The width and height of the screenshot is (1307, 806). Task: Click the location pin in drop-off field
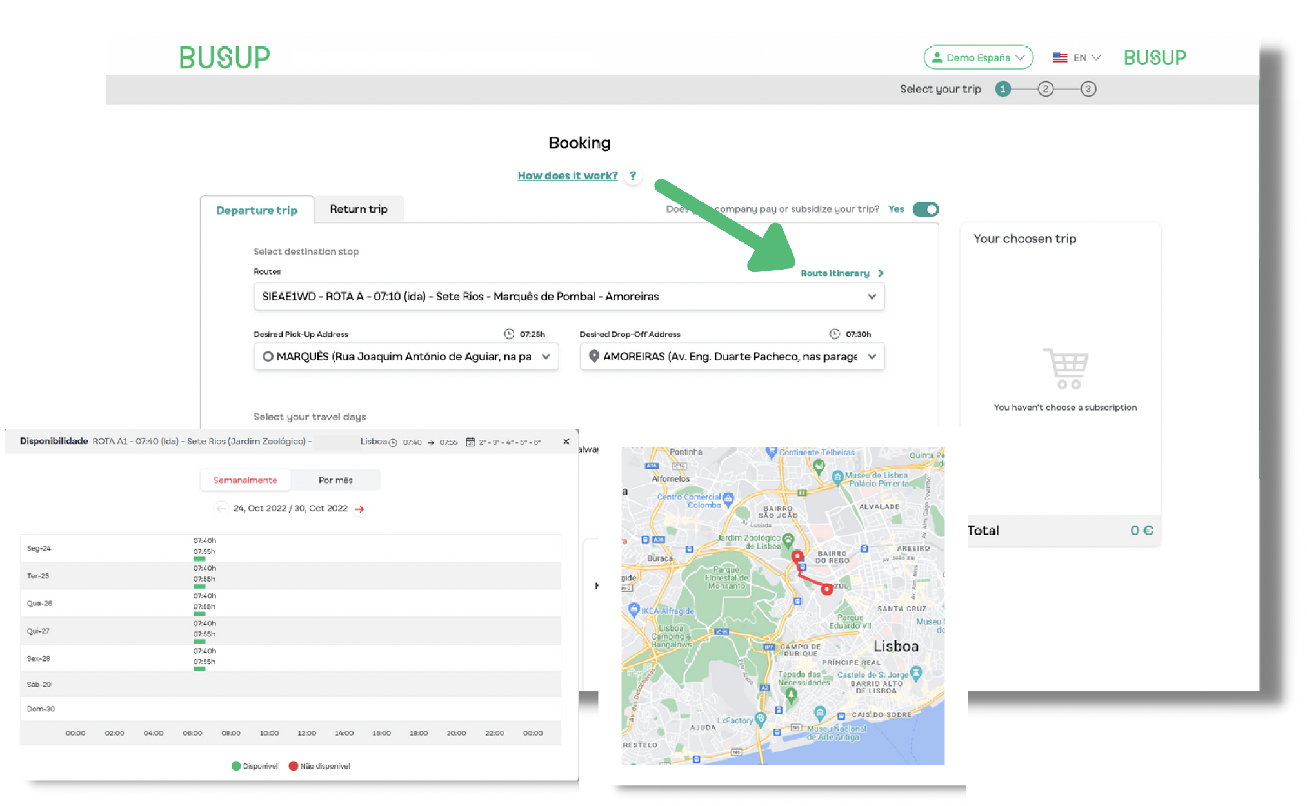pos(594,357)
